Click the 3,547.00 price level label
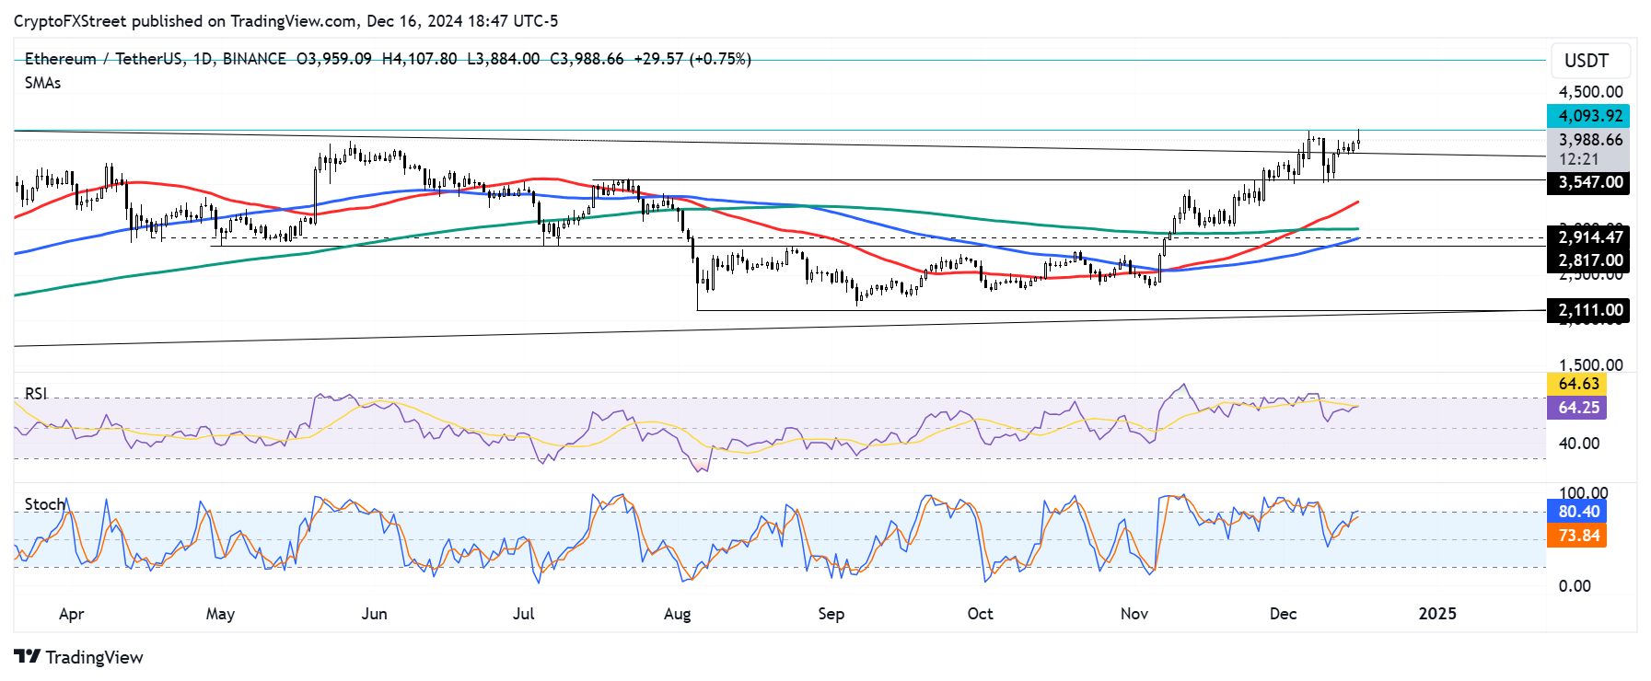 click(1588, 182)
